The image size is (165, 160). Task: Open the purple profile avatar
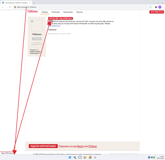click(x=160, y=7)
